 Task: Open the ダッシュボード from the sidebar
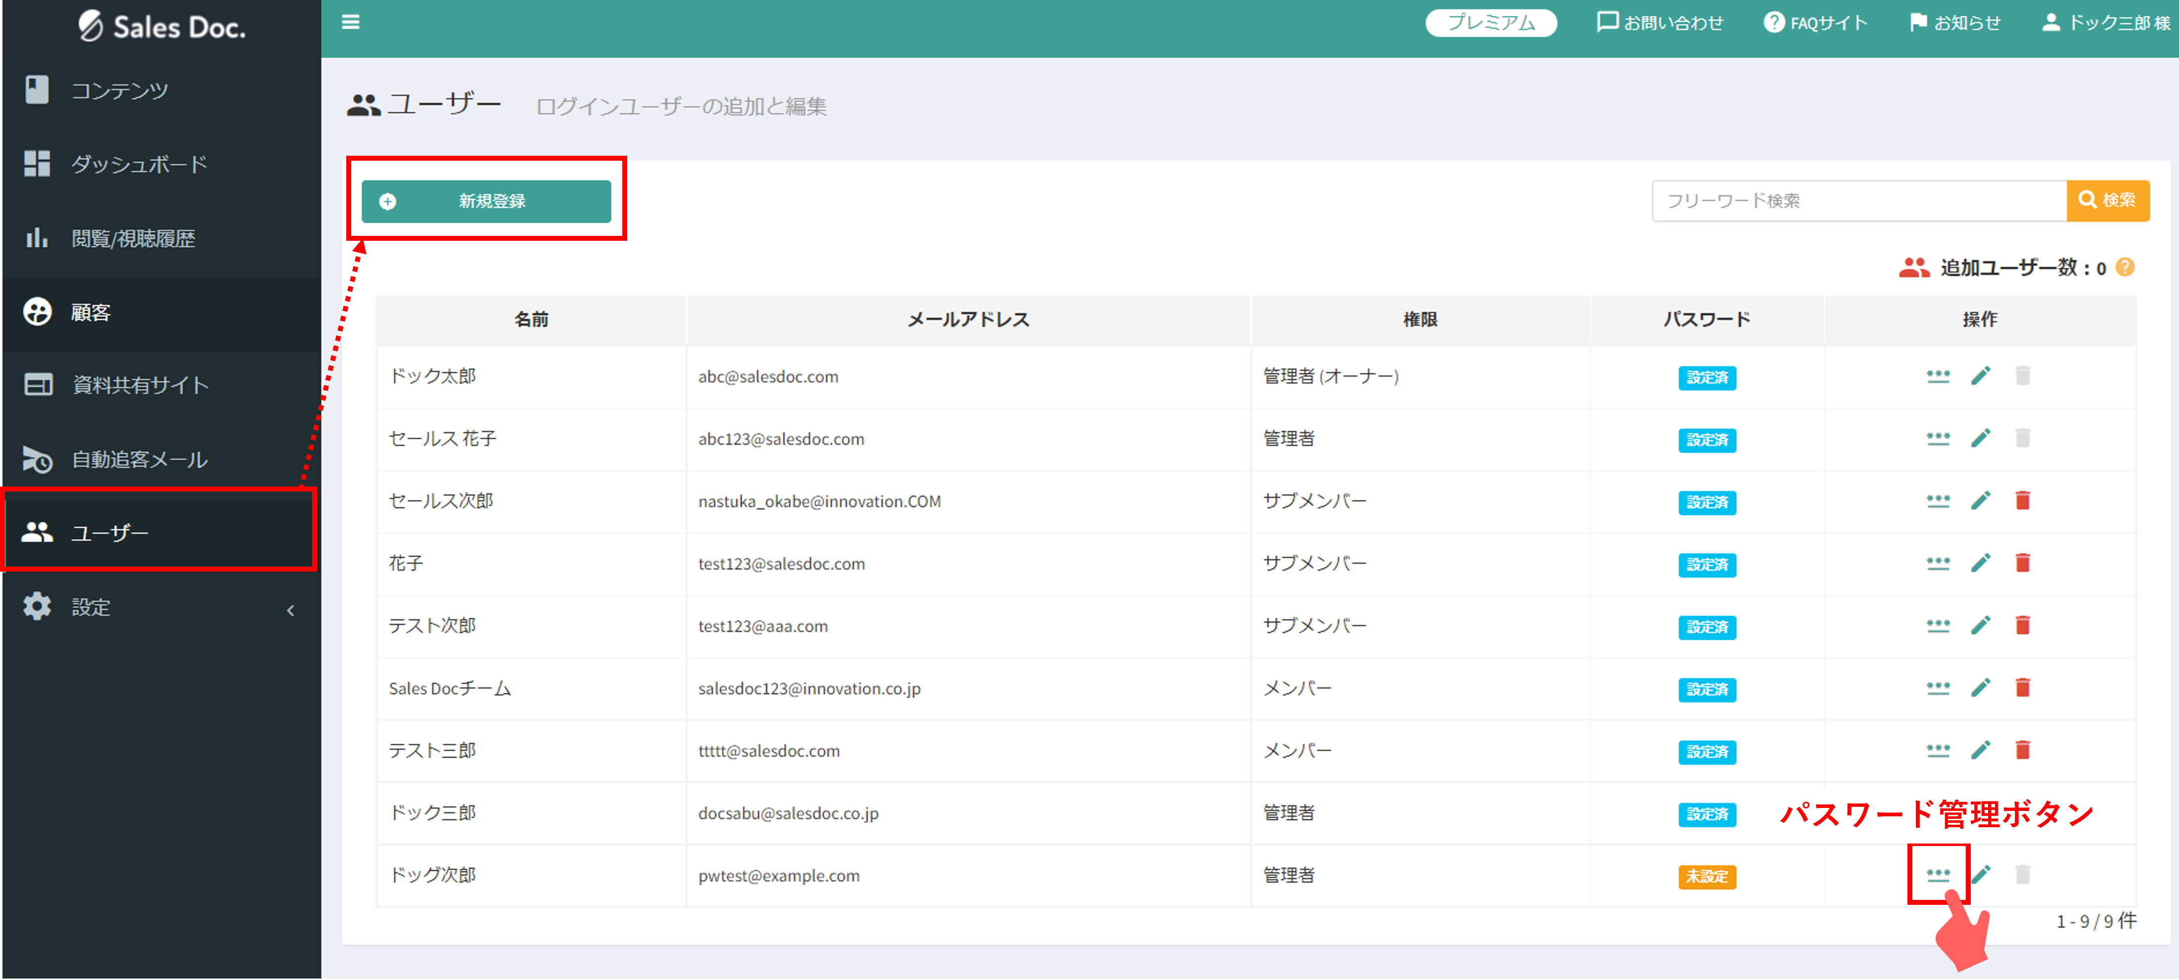(x=139, y=163)
